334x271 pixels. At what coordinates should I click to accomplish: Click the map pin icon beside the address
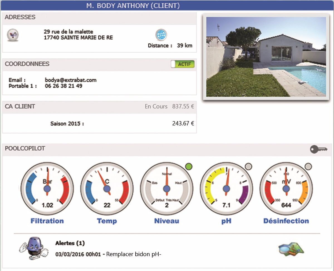coord(13,35)
